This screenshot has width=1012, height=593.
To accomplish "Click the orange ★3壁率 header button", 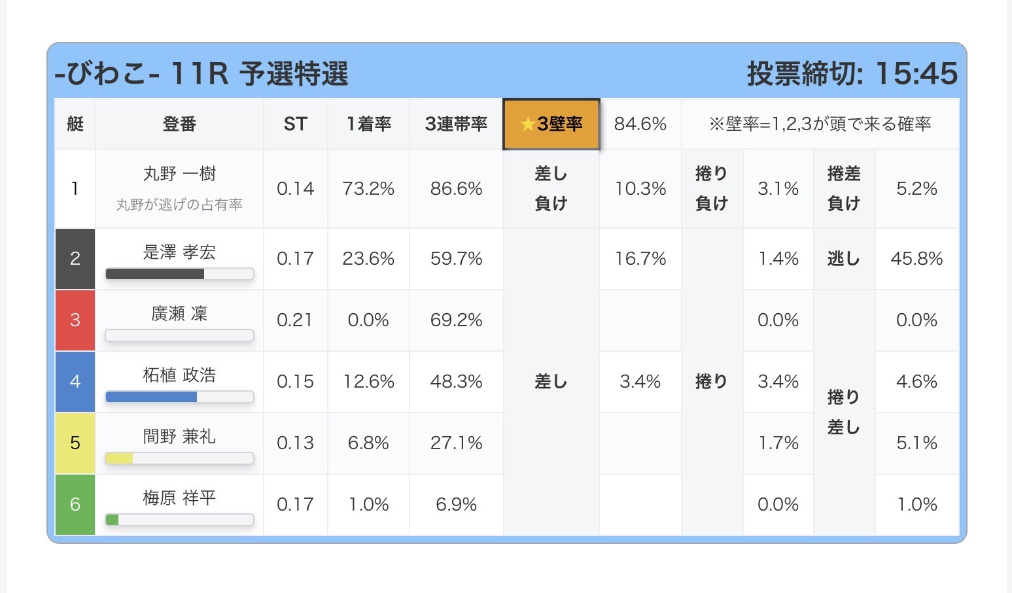I will click(551, 124).
